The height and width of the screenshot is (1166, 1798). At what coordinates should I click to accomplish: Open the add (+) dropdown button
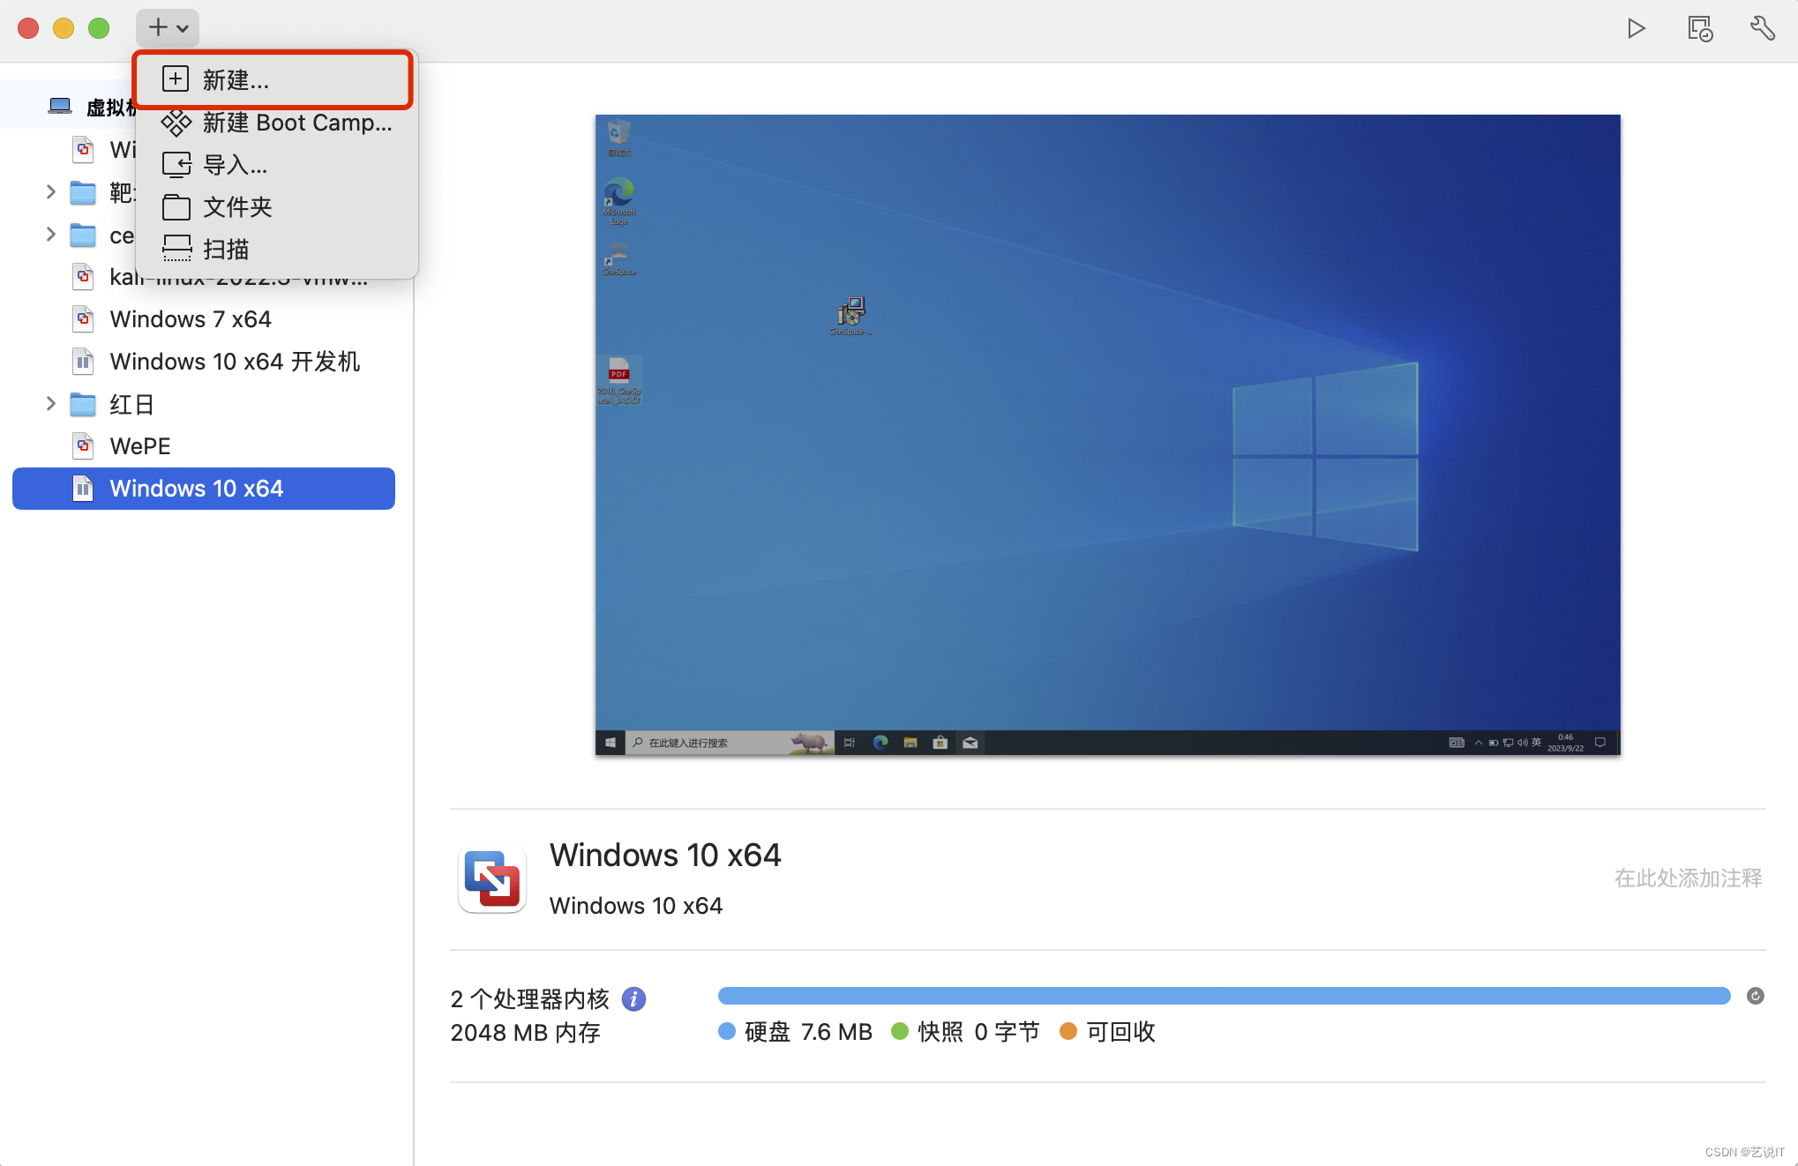tap(168, 28)
